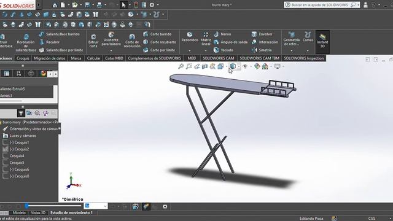Open the Home welcome icon in top toolbar
This screenshot has width=393, height=221.
click(x=55, y=5)
